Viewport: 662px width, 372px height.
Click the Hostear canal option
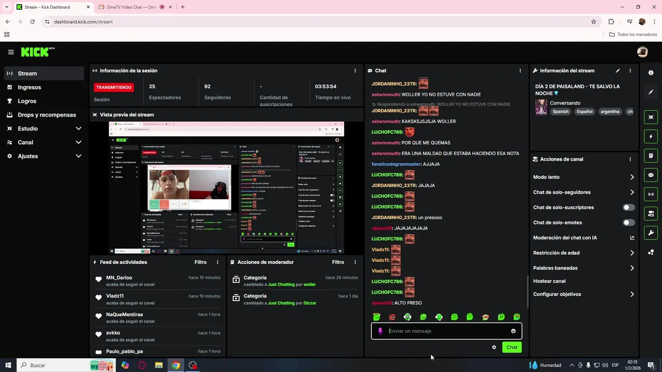tap(549, 281)
